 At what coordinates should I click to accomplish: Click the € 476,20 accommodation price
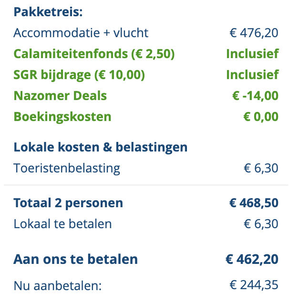point(254,33)
